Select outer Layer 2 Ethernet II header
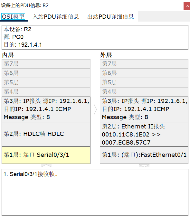The width and height of the screenshot is (190, 217). click(x=144, y=134)
